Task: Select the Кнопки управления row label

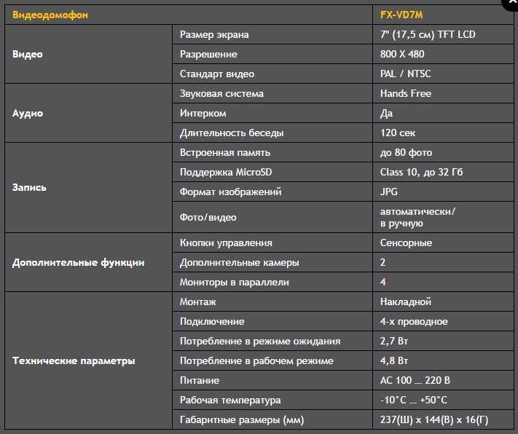Action: [x=226, y=242]
